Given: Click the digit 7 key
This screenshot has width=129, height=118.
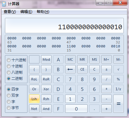Looking at the screenshot, I should 70,79.
